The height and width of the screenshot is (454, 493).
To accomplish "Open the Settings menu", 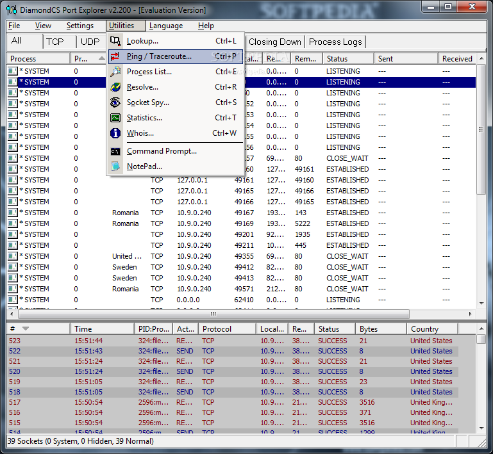I will [80, 26].
